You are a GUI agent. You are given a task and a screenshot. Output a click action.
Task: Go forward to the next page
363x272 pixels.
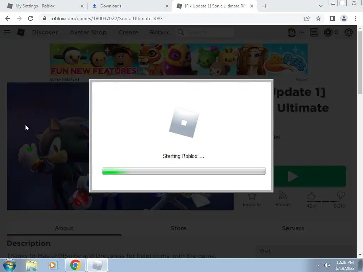click(x=19, y=18)
